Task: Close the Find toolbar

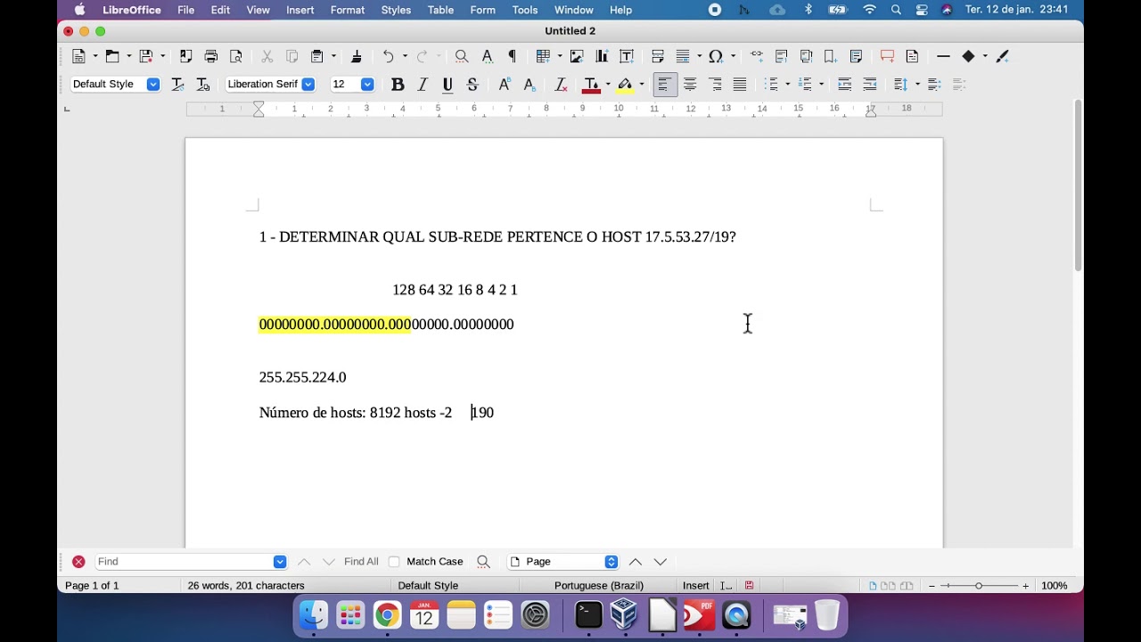Action: pyautogui.click(x=78, y=562)
